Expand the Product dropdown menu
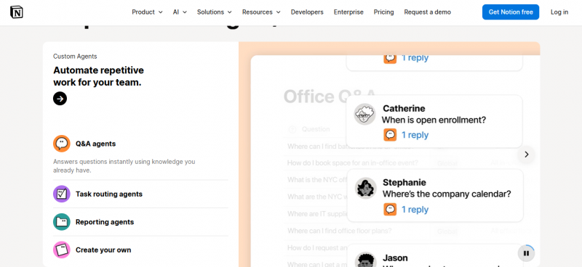Image resolution: width=582 pixels, height=267 pixels. 148,12
